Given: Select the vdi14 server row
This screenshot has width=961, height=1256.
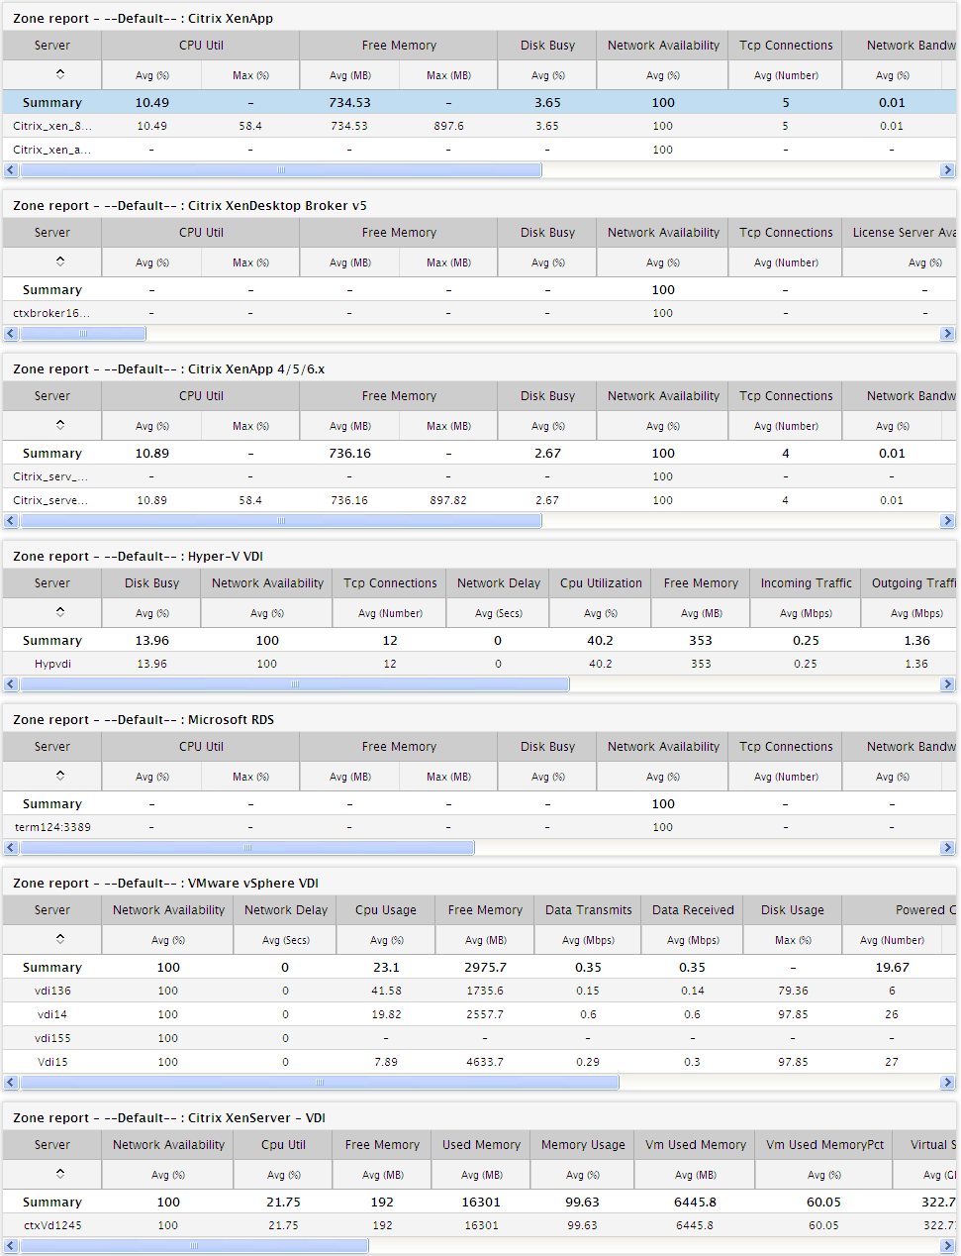Looking at the screenshot, I should click(480, 1014).
